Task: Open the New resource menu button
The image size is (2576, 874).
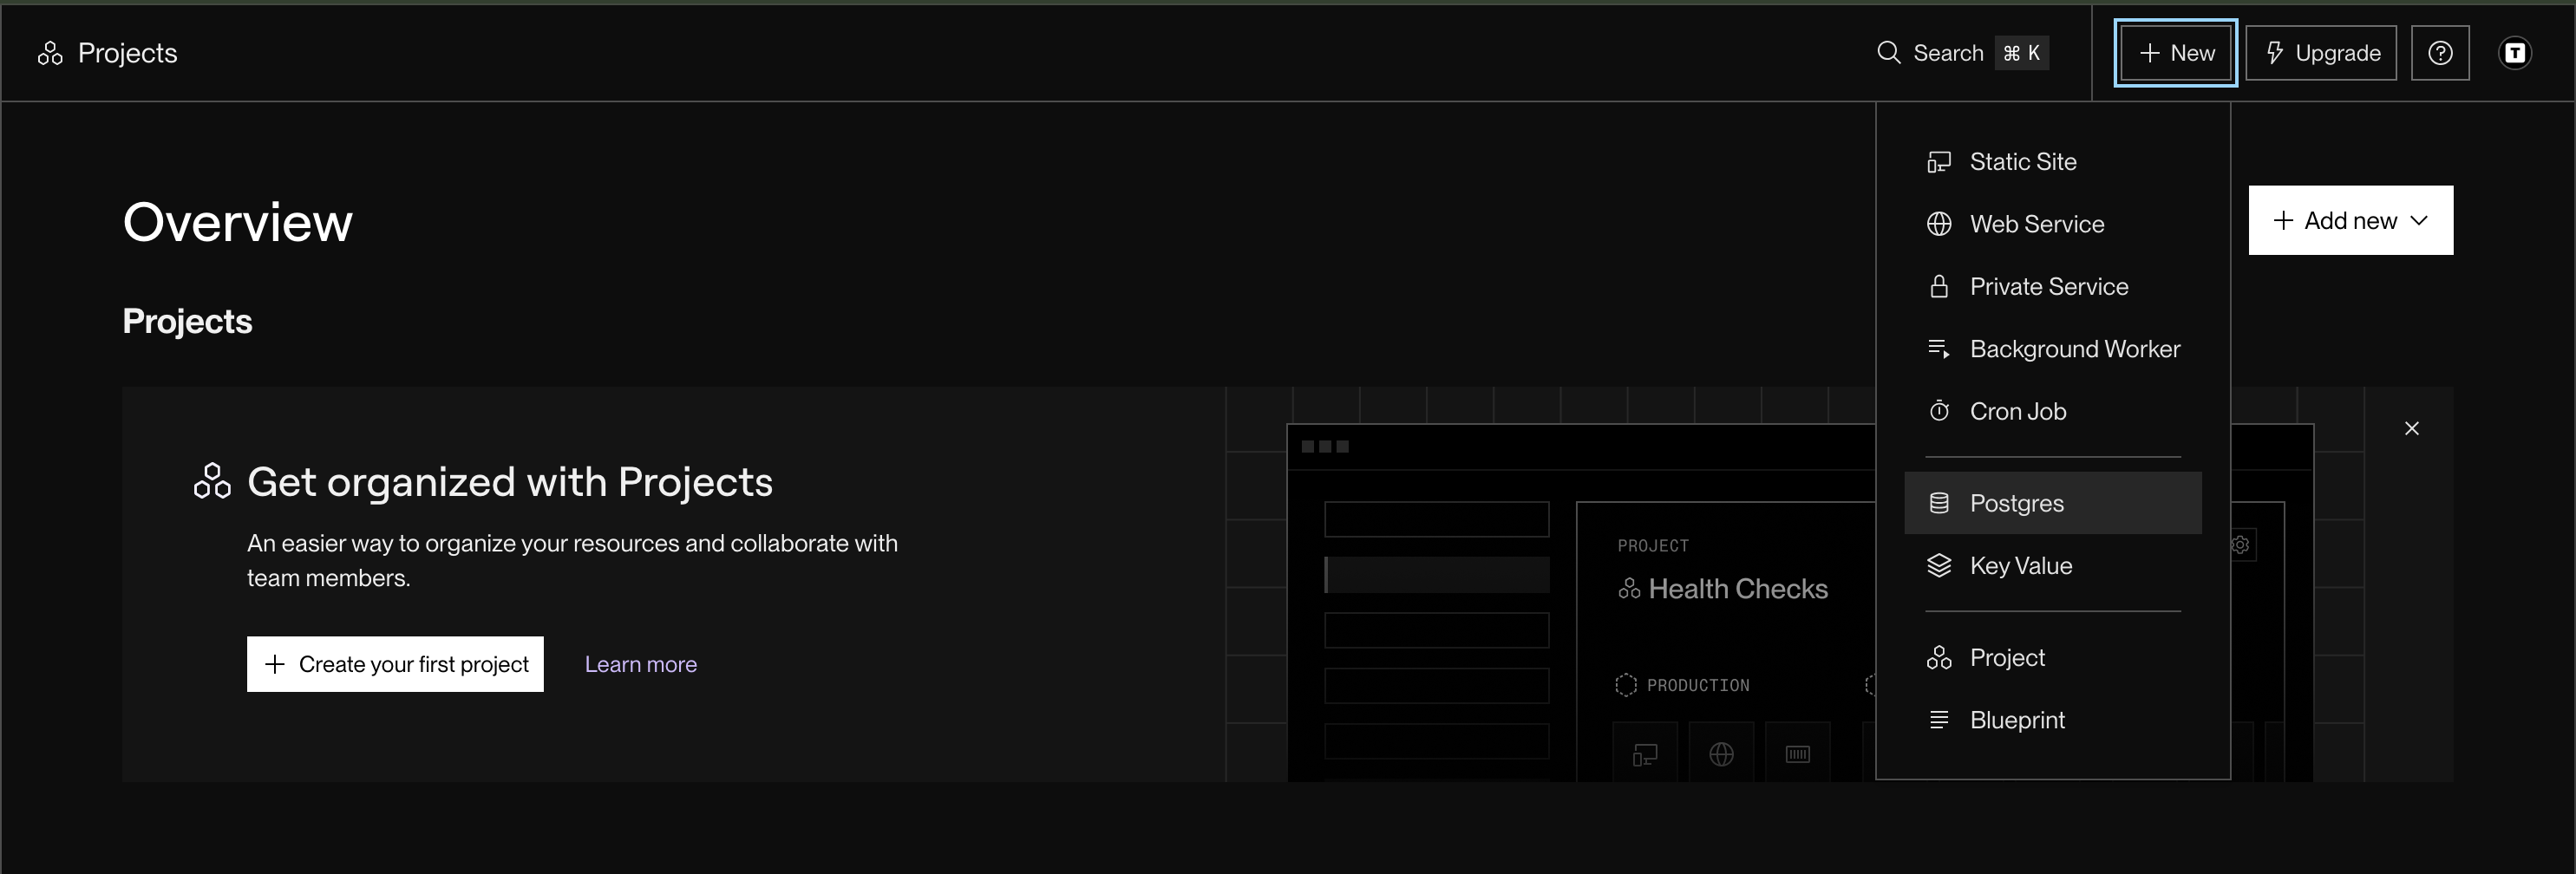Action: coord(2175,53)
